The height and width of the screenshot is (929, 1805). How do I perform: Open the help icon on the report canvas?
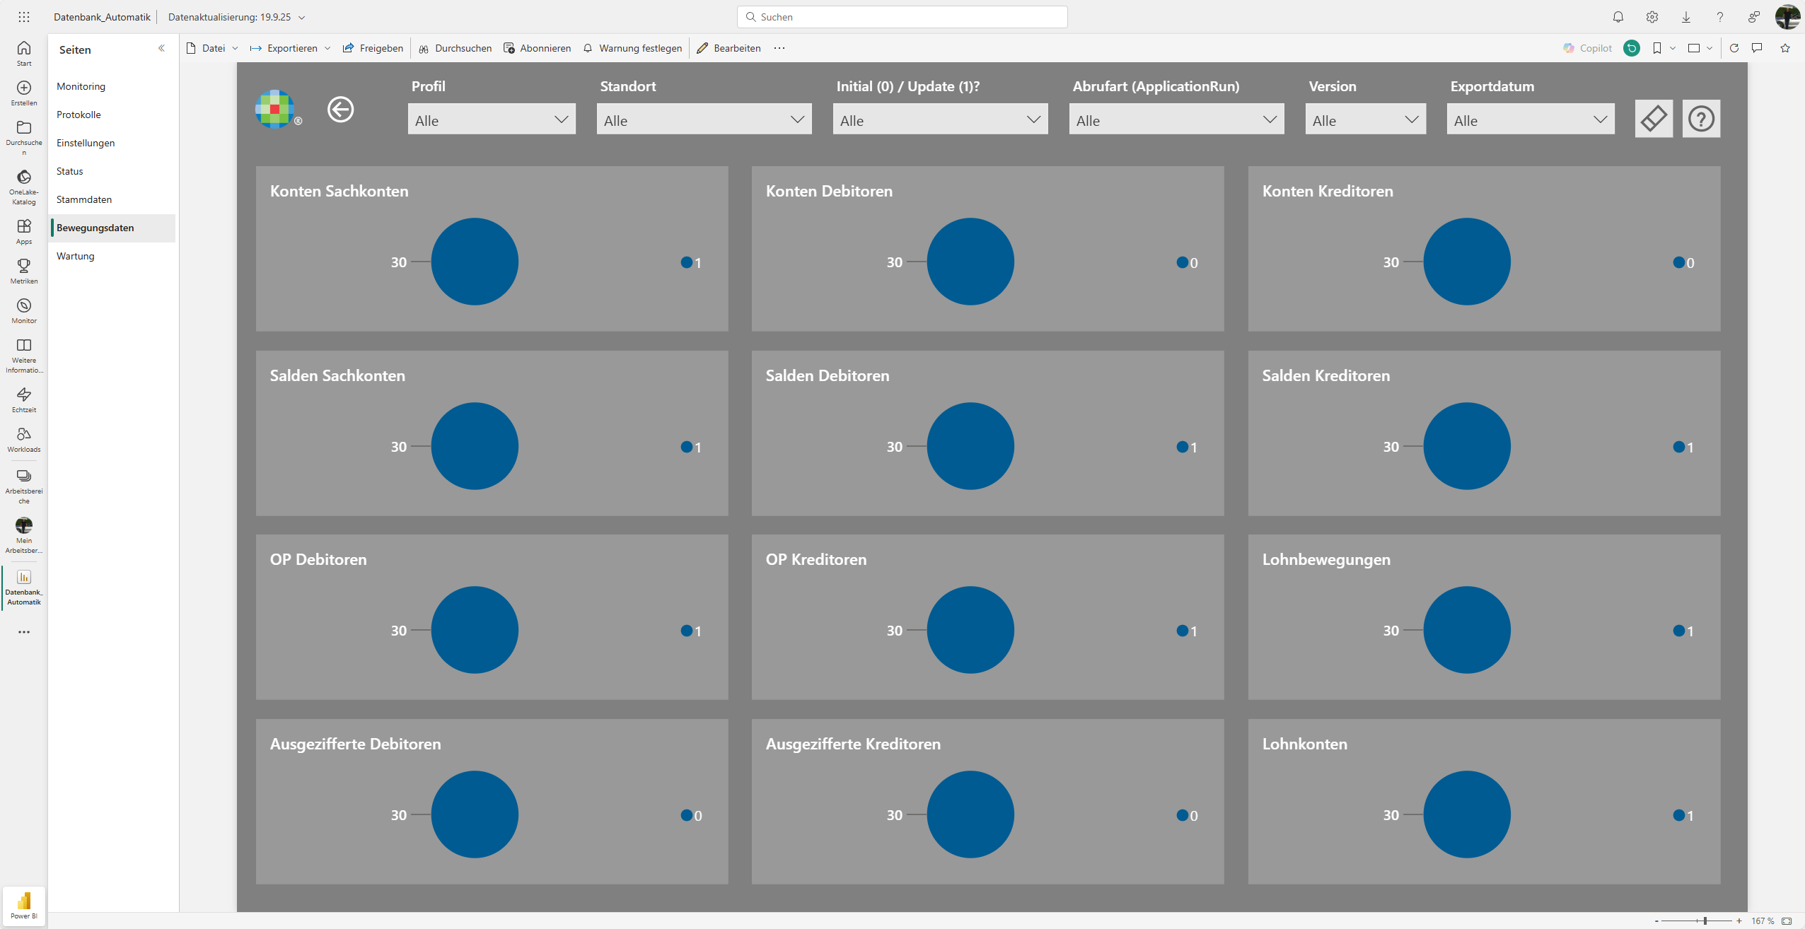[1701, 118]
